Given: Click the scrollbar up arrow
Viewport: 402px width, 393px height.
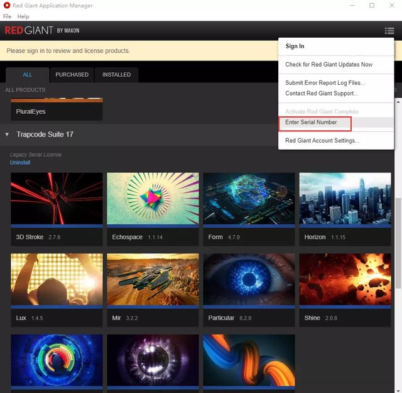Looking at the screenshot, I should coord(398,102).
